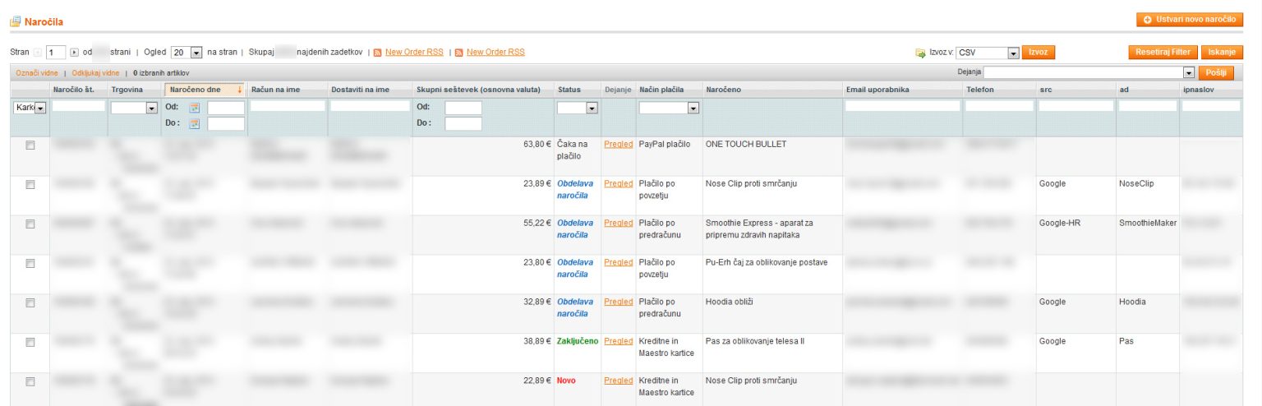Image resolution: width=1262 pixels, height=406 pixels.
Task: Click the 'SmoothieMaker' ad cell
Action: [1148, 223]
